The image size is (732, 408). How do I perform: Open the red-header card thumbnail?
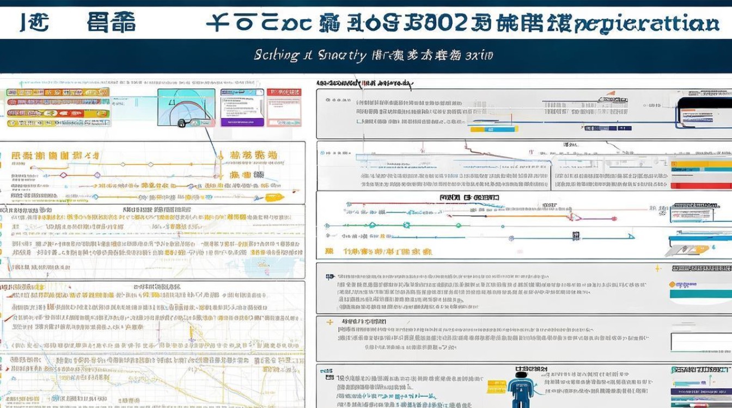tap(283, 108)
